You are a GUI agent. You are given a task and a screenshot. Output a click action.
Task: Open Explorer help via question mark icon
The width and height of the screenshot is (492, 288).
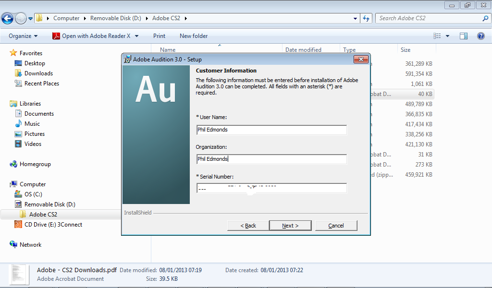[x=480, y=36]
